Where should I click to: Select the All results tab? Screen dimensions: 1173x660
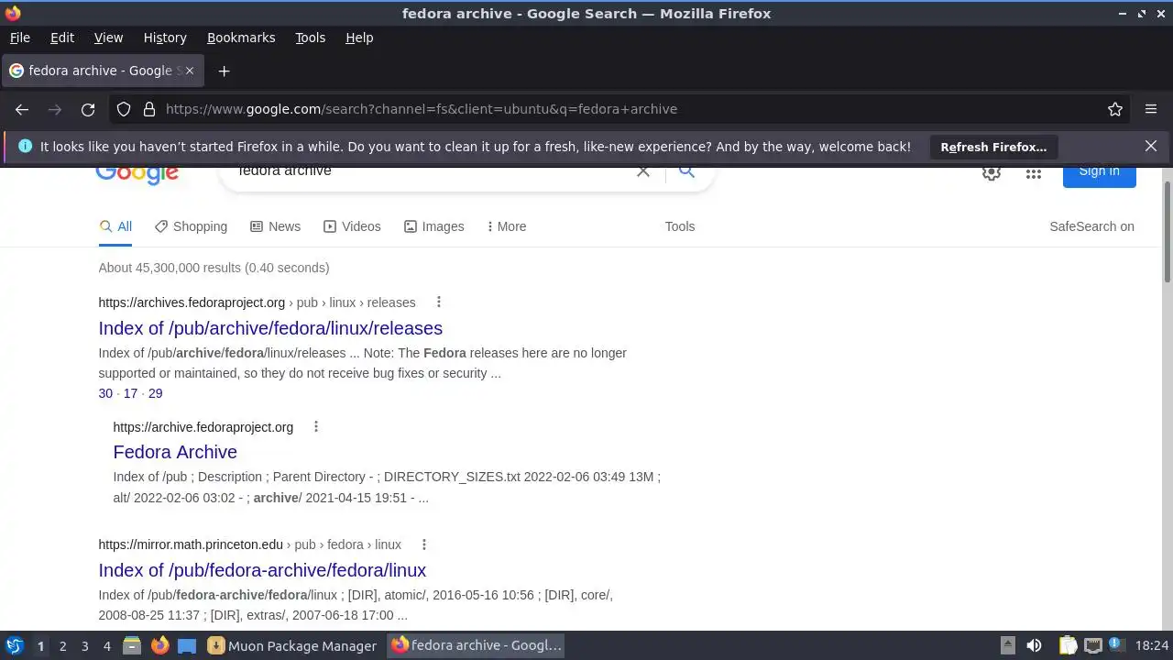click(x=115, y=226)
